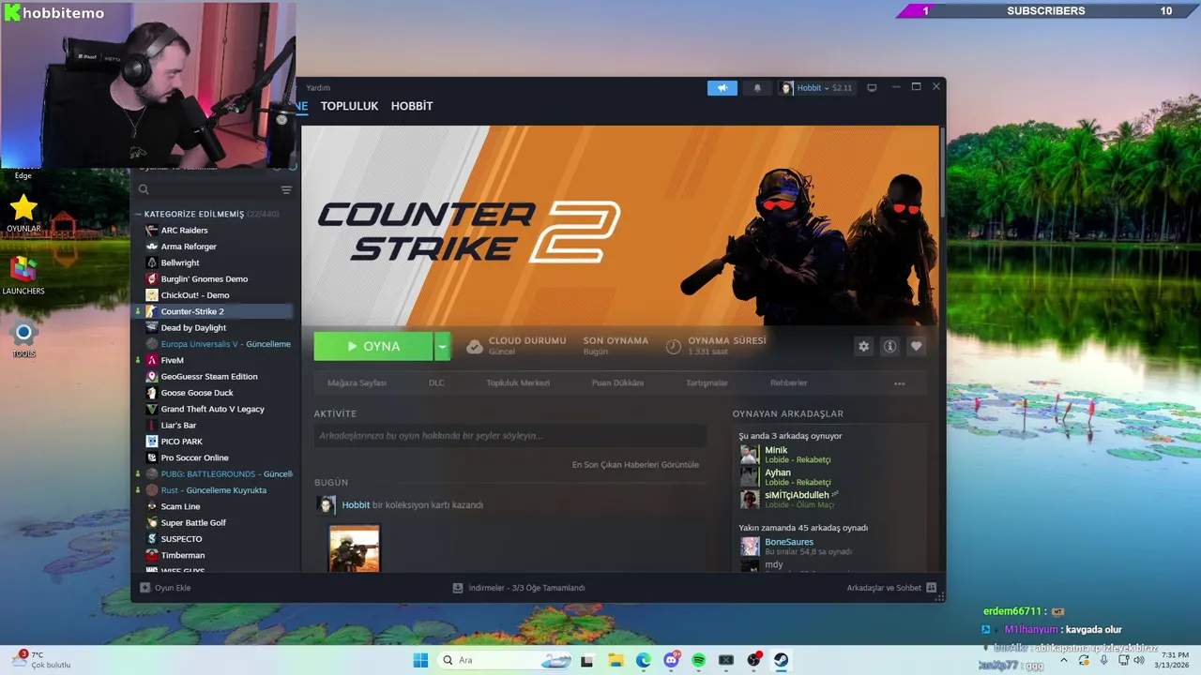Open the Puan Dükkânı tab
The image size is (1201, 675).
pos(617,382)
